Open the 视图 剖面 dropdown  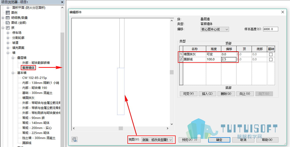tap(157, 140)
